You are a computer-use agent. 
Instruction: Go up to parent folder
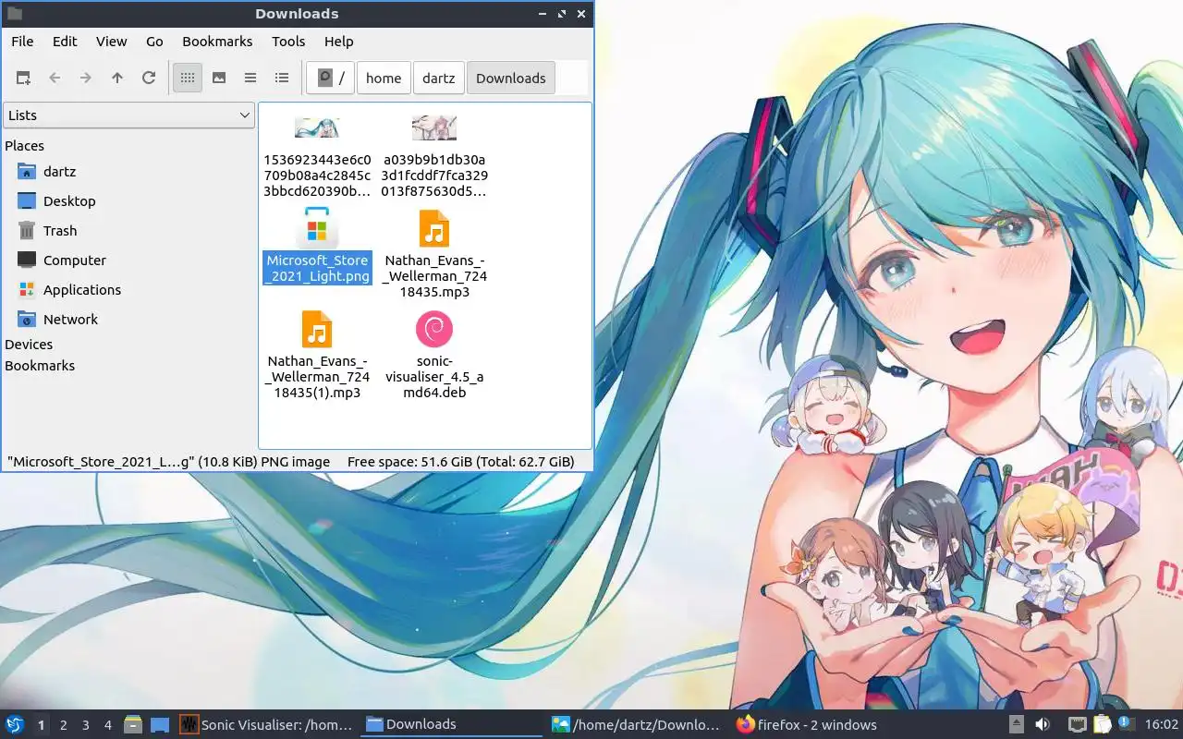click(x=117, y=79)
